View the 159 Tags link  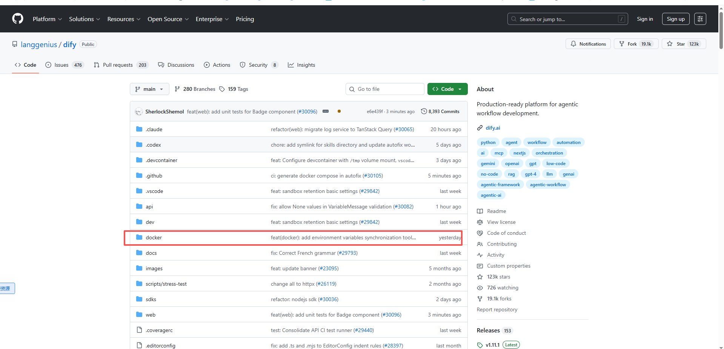tap(234, 89)
